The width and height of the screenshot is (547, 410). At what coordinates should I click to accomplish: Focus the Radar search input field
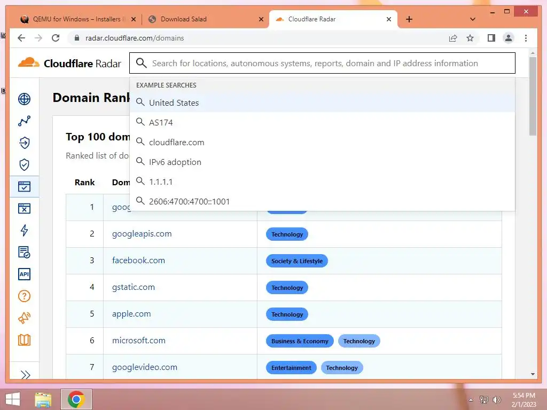pyautogui.click(x=322, y=63)
